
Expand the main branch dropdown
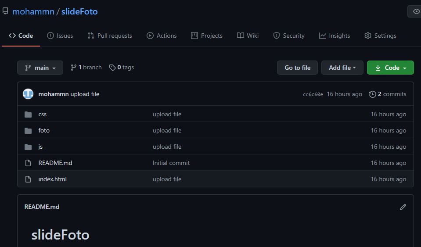40,68
